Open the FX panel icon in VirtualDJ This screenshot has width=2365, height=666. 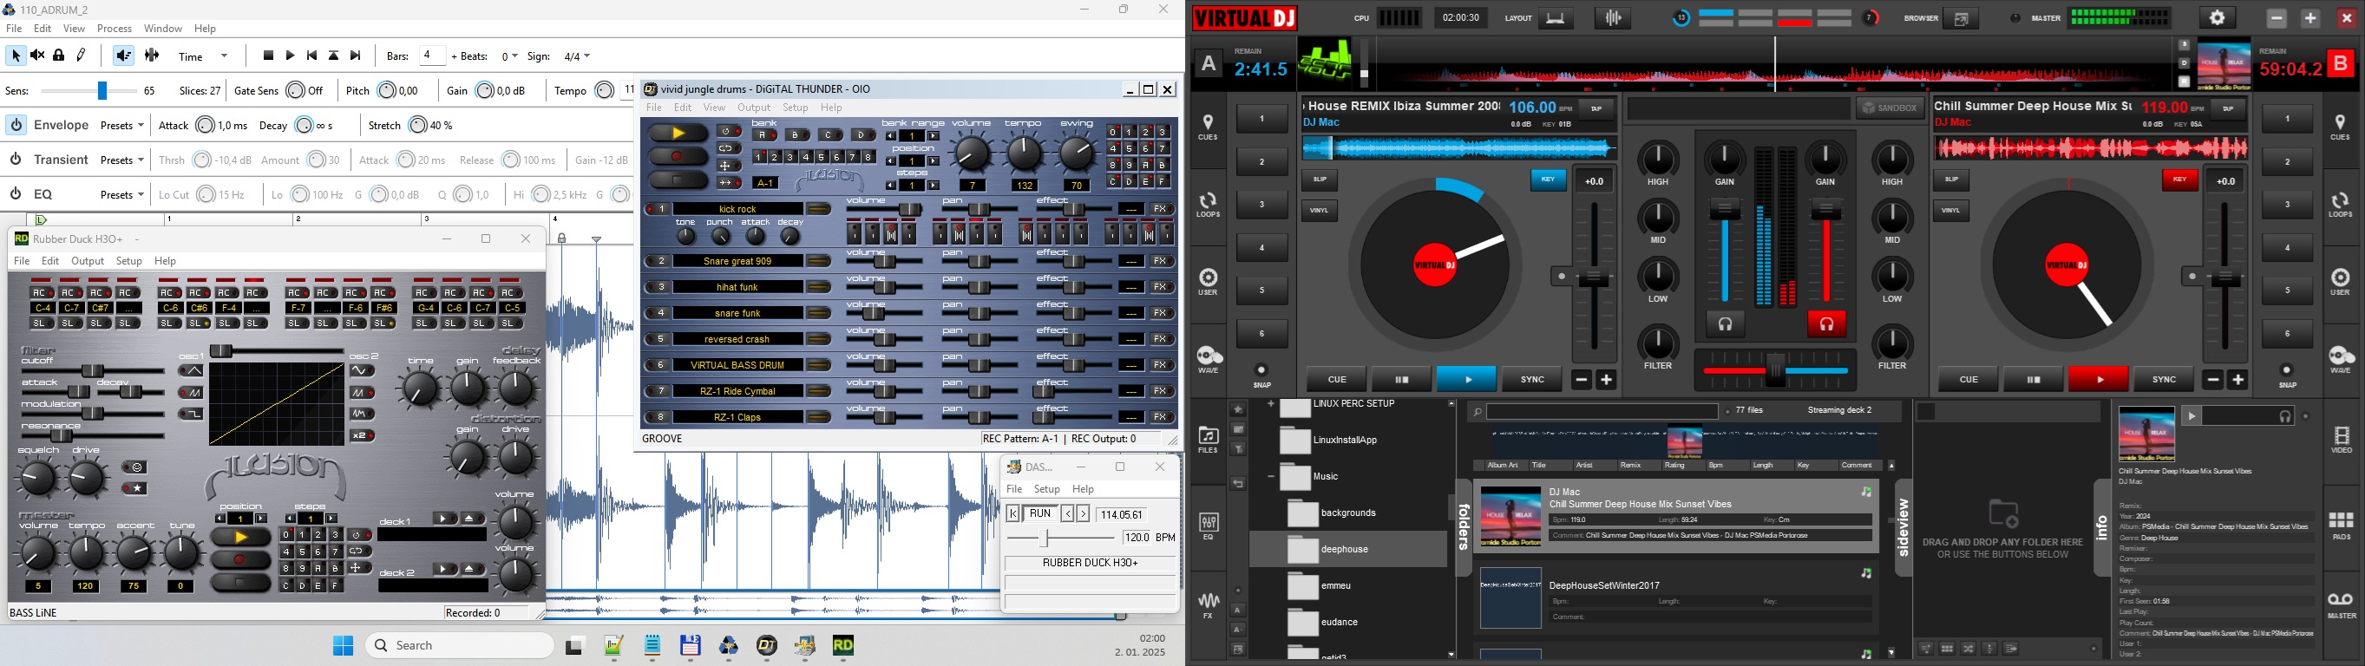tap(1209, 606)
